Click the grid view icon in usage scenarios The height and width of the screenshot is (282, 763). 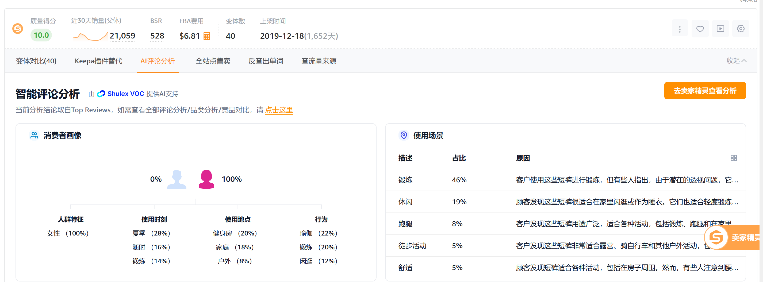(x=733, y=158)
